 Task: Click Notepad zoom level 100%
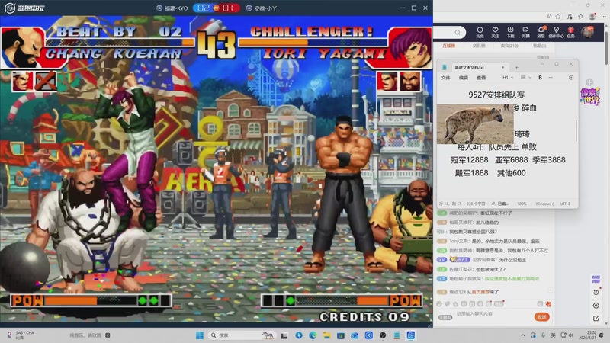coord(522,204)
